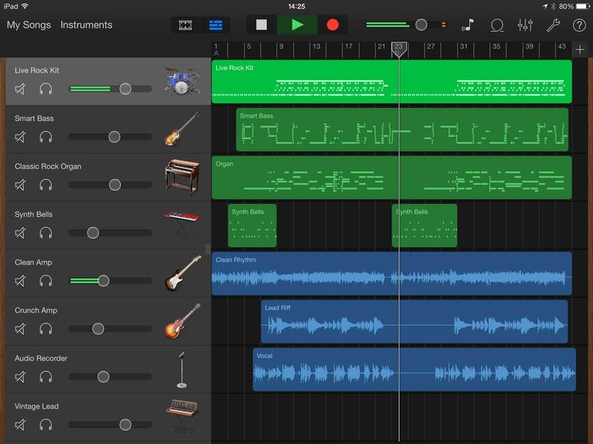Select the Classic Rock Organ instrument icon

(182, 177)
